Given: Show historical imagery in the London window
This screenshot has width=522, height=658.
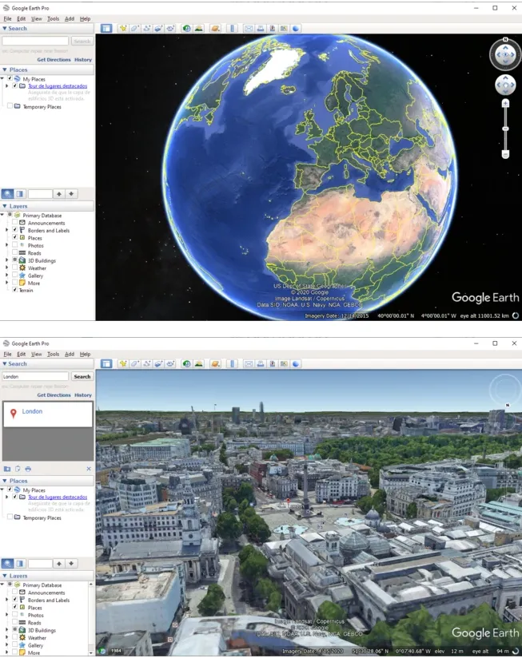Looking at the screenshot, I should pyautogui.click(x=186, y=364).
